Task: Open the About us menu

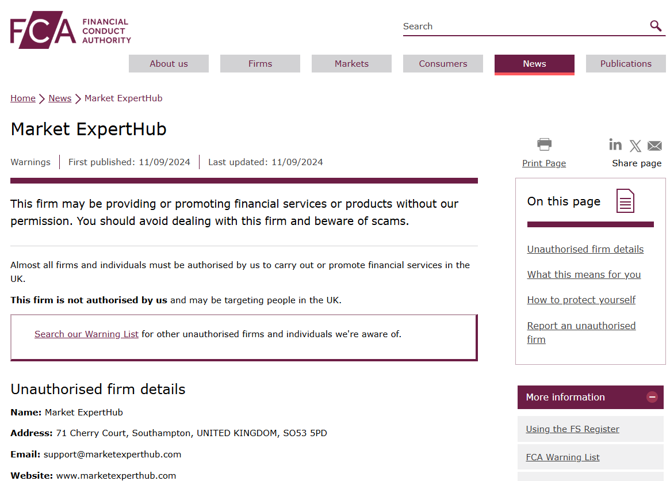Action: pos(169,64)
